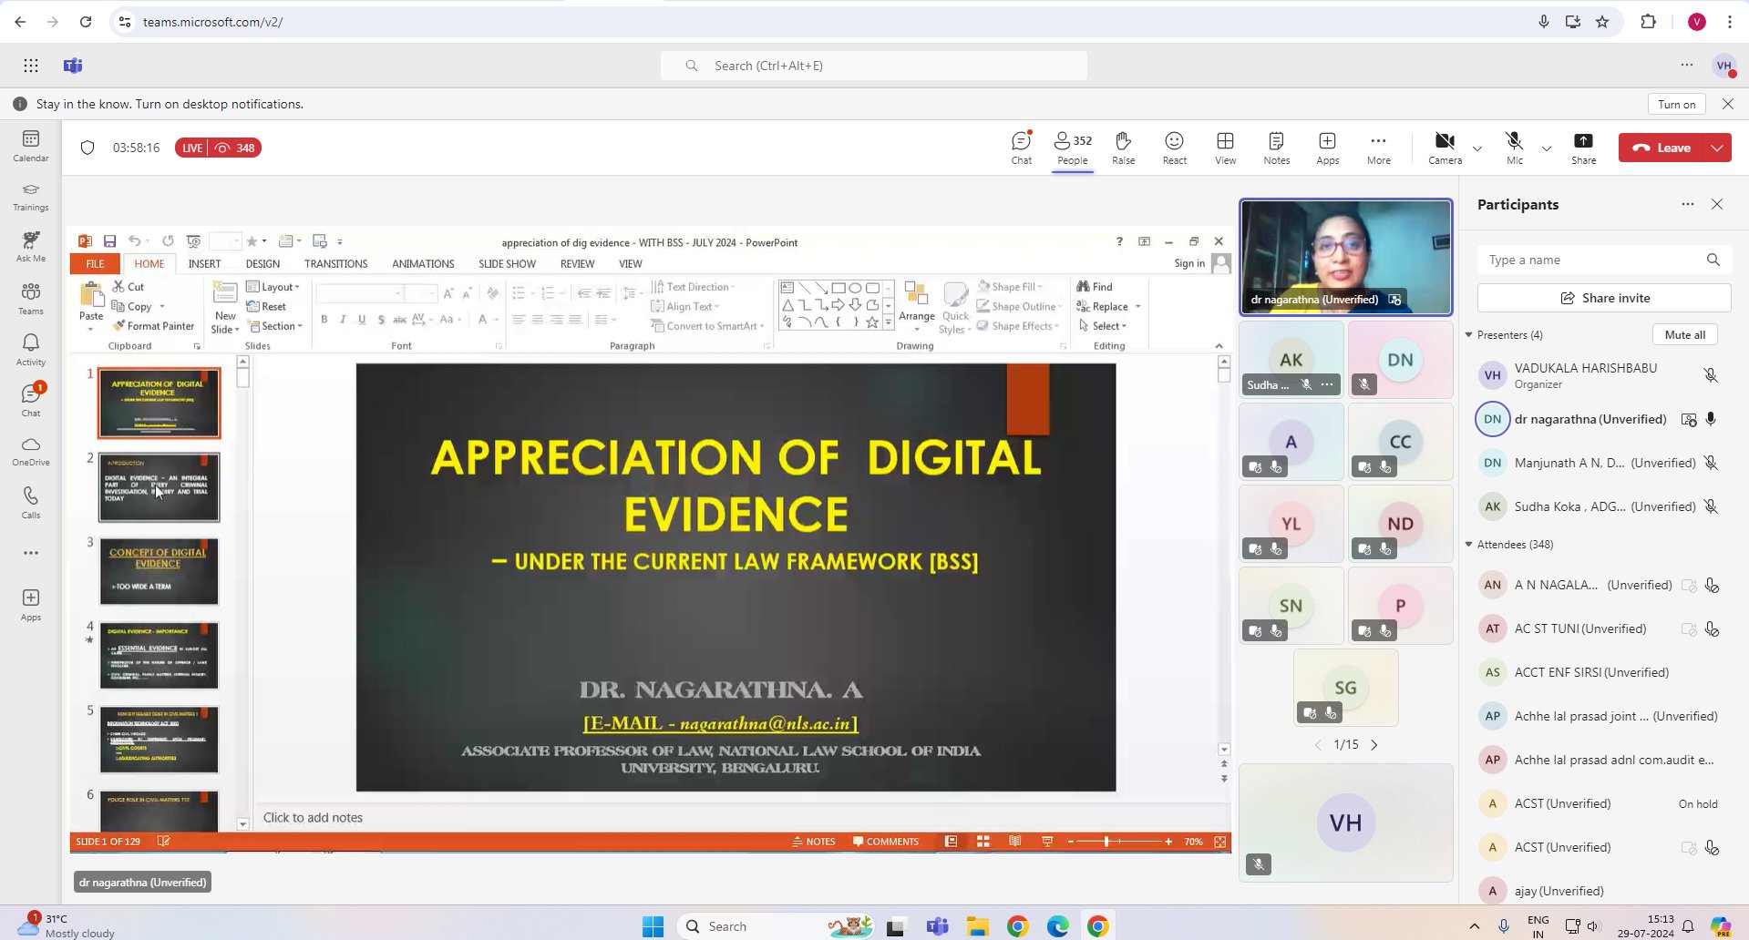1749x940 pixels.
Task: Open More meeting actions
Action: click(x=1378, y=148)
